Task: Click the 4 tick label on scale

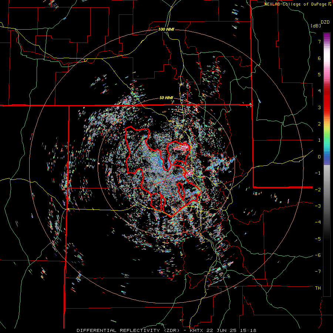Action: (x=319, y=91)
